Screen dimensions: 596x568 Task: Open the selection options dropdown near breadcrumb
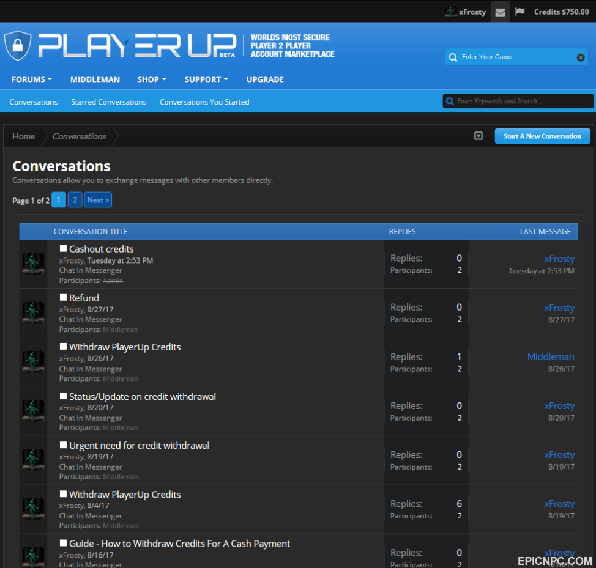pos(479,136)
